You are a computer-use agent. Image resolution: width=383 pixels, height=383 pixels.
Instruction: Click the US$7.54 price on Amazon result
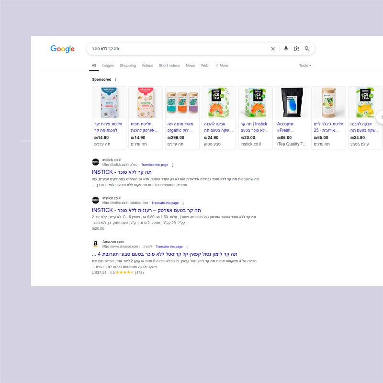(99, 272)
